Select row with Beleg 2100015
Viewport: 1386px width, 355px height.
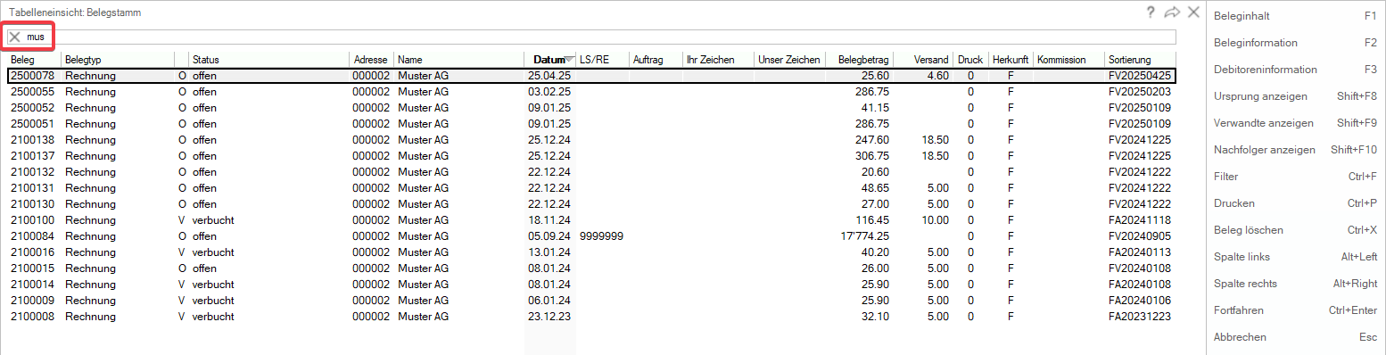591,268
